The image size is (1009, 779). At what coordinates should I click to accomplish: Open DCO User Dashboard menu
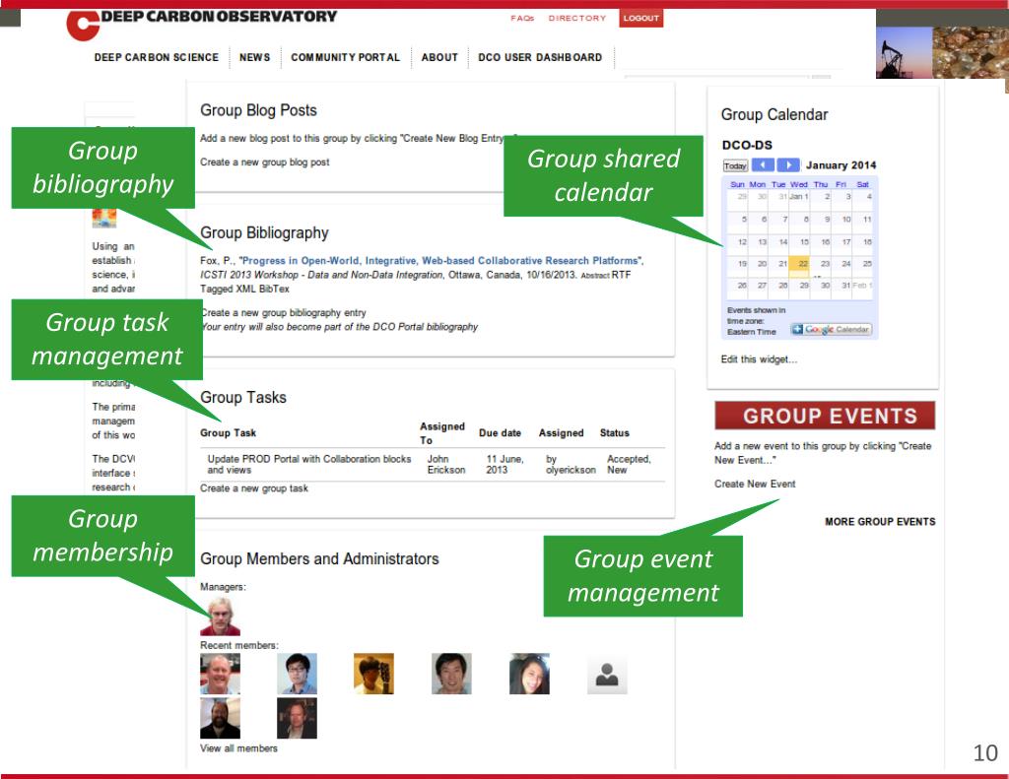(x=540, y=57)
